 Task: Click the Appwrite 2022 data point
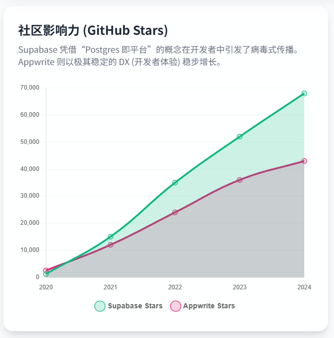(175, 212)
